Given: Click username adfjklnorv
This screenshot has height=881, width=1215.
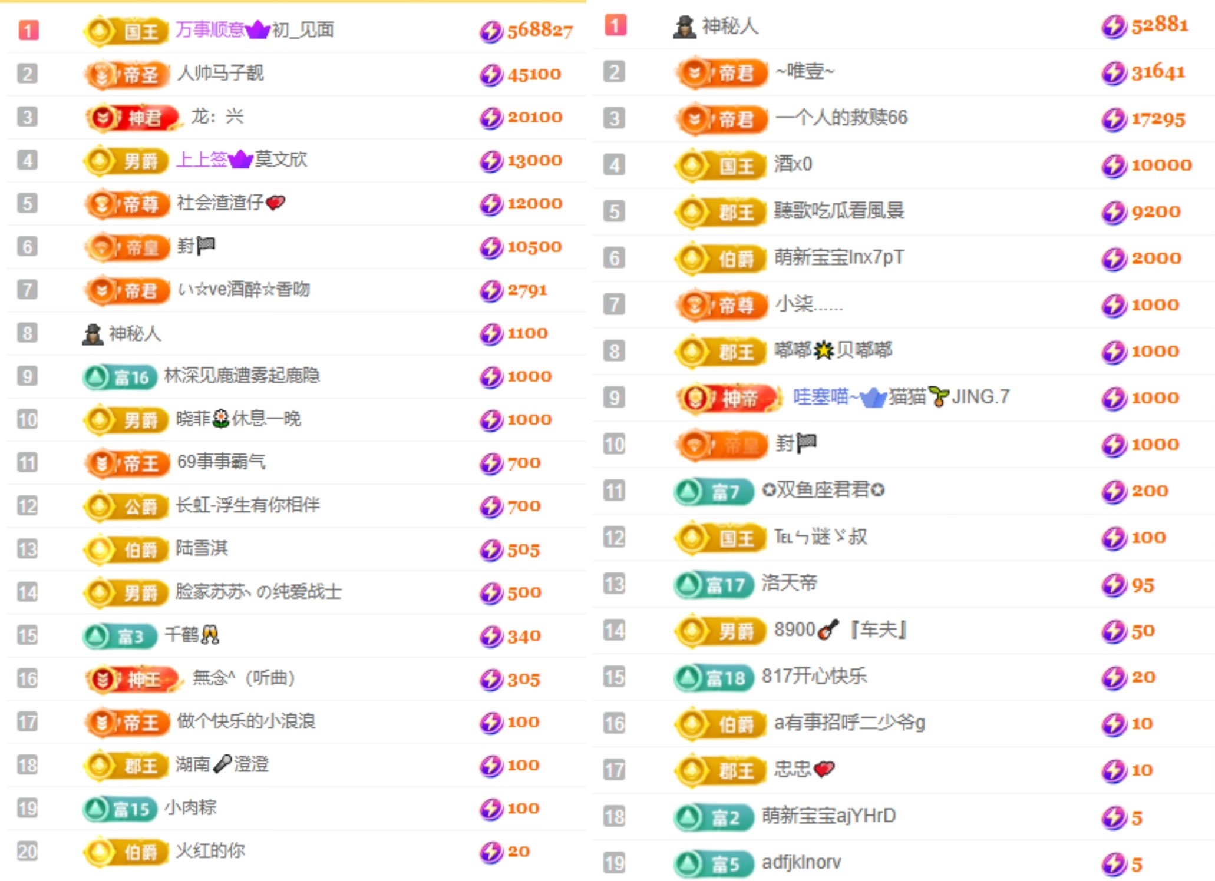Looking at the screenshot, I should [x=801, y=863].
